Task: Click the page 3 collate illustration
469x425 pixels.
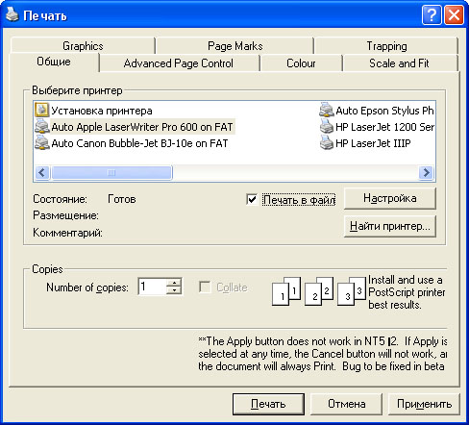Action: (x=352, y=291)
